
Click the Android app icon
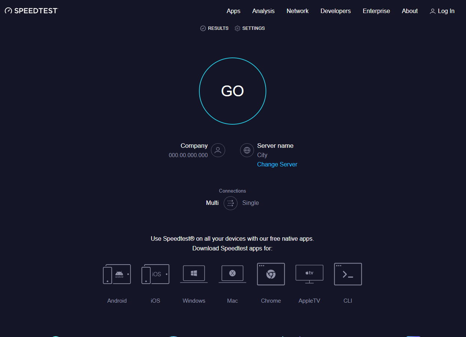click(117, 274)
